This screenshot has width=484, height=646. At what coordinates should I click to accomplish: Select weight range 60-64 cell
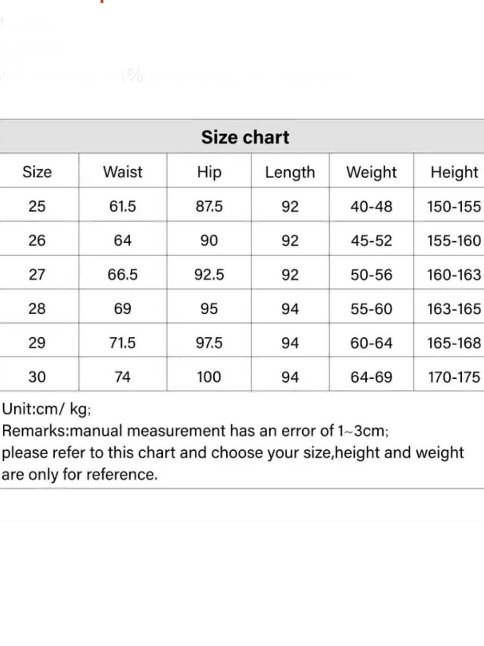[x=371, y=343]
